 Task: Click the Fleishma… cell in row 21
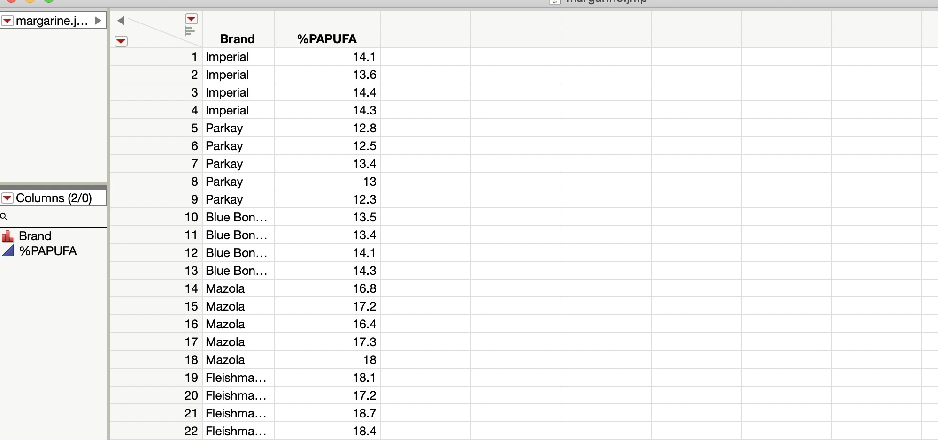pyautogui.click(x=238, y=413)
